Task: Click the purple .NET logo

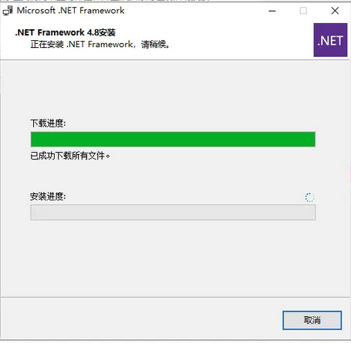Action: pos(330,40)
